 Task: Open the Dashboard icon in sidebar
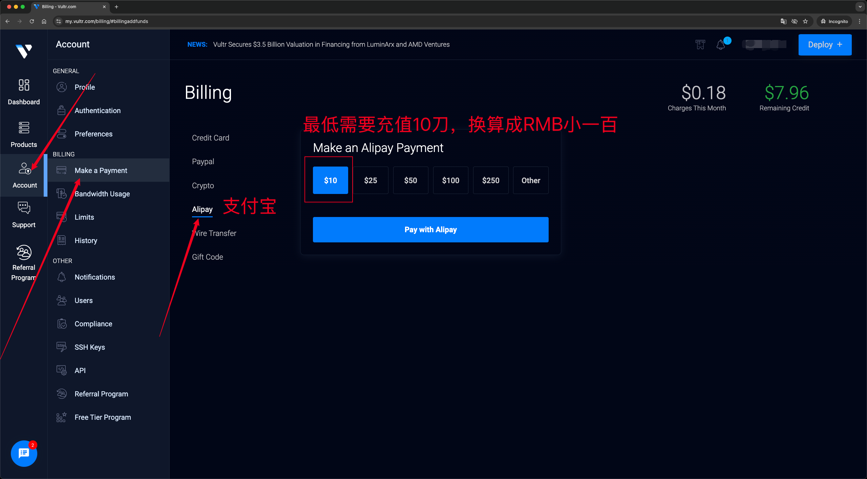[x=24, y=85]
